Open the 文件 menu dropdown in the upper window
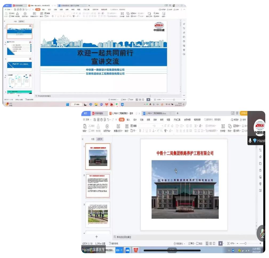 [x=8, y=9]
